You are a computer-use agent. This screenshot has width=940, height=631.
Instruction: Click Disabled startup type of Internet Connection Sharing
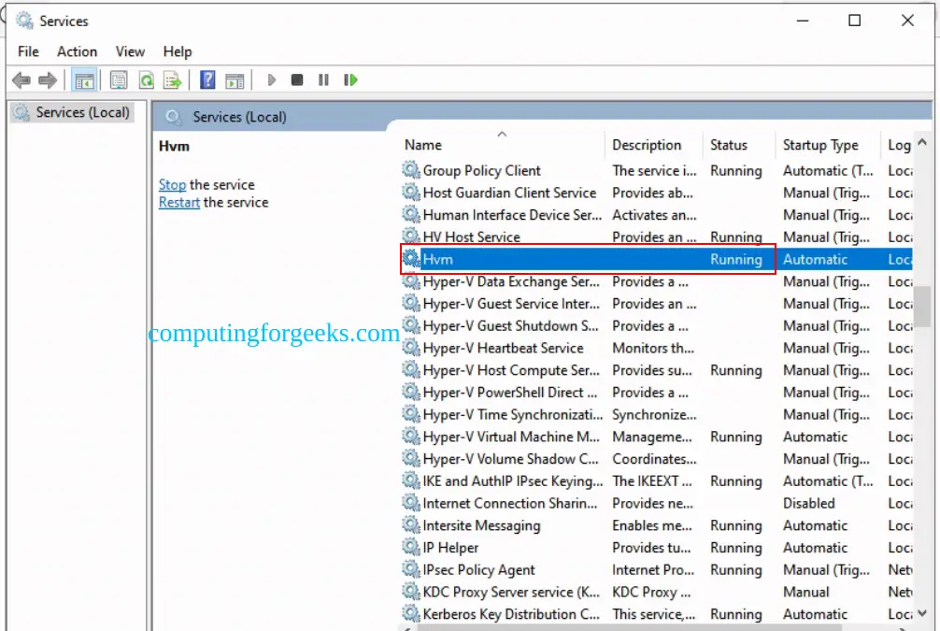point(808,503)
